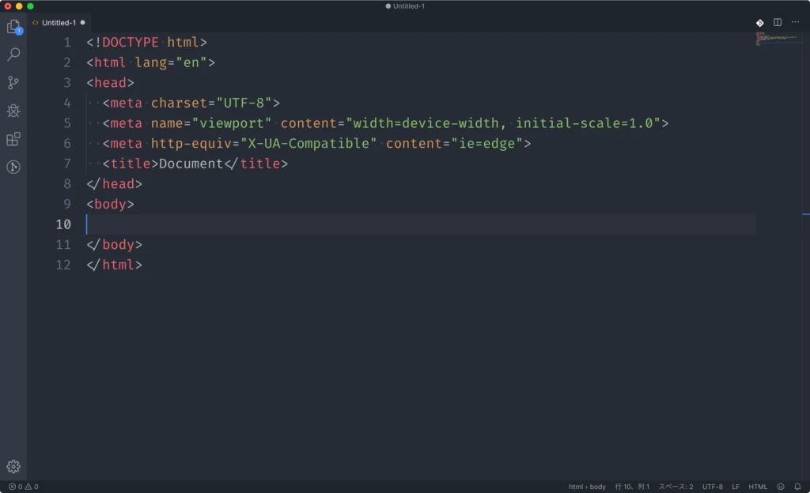Open notifications bell in status bar
This screenshot has height=493, width=810.
pos(797,487)
